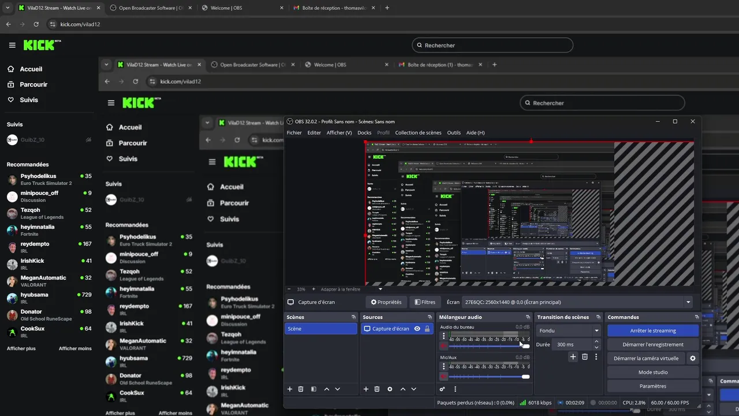Decrease Durée with down arrow
739x416 pixels.
[596, 347]
